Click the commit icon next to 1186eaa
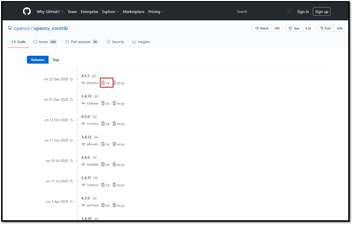353x225 pixels. (83, 103)
